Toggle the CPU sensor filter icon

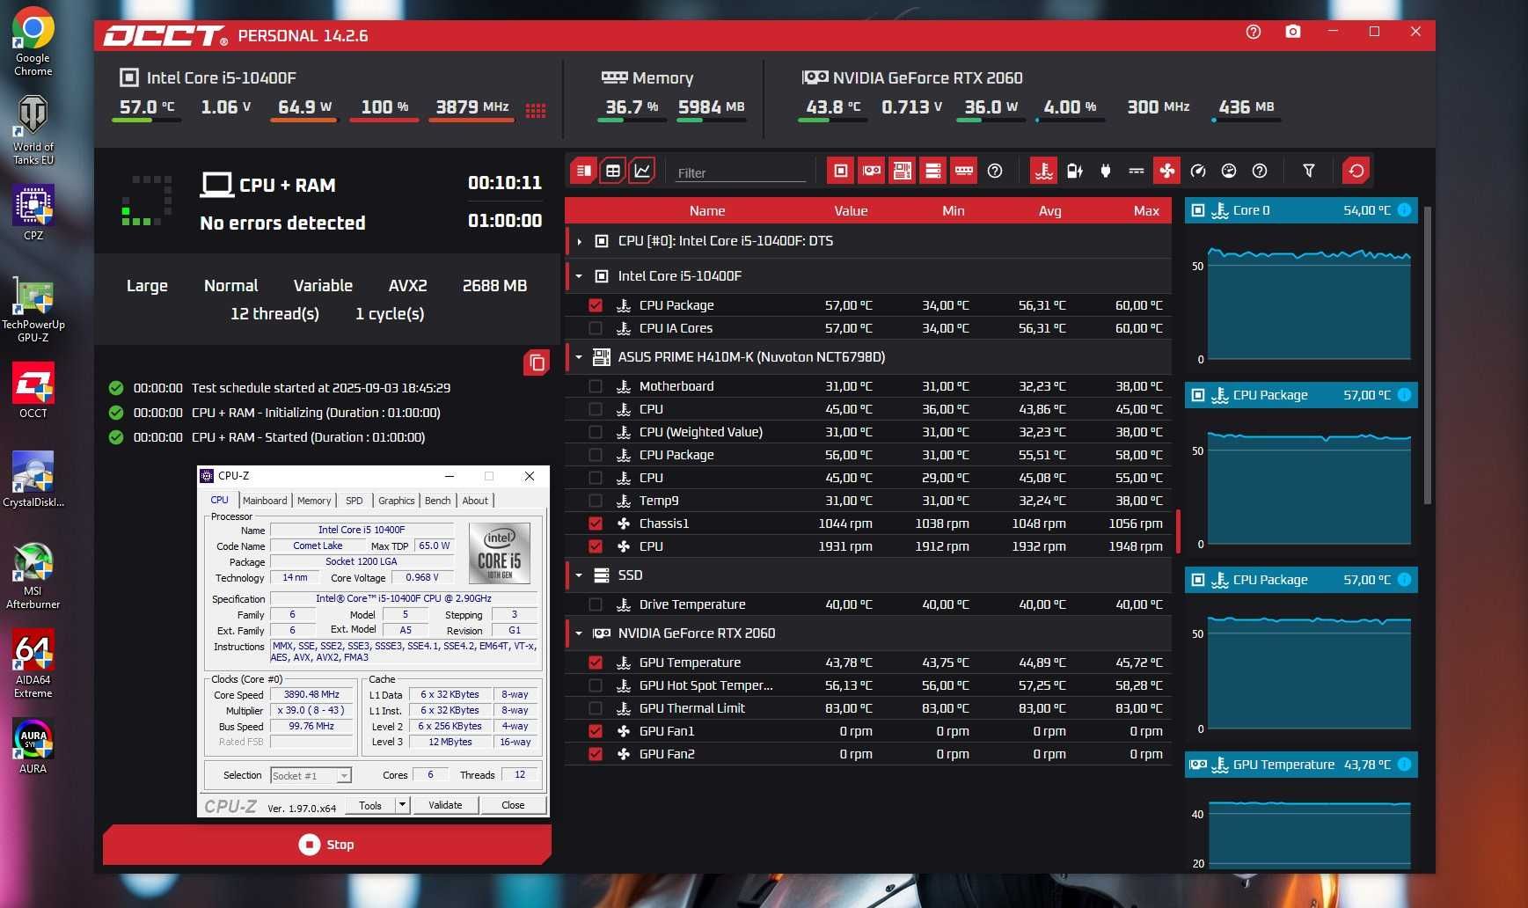(x=841, y=171)
